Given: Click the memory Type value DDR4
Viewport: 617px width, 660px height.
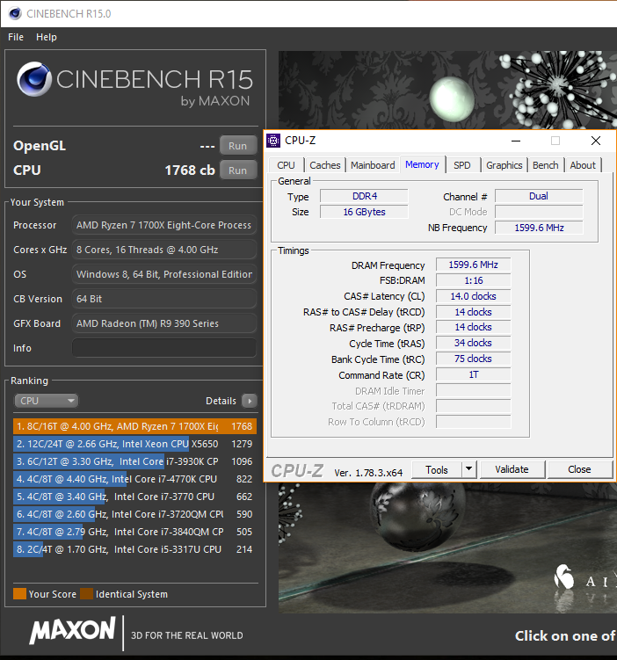Looking at the screenshot, I should pos(365,196).
